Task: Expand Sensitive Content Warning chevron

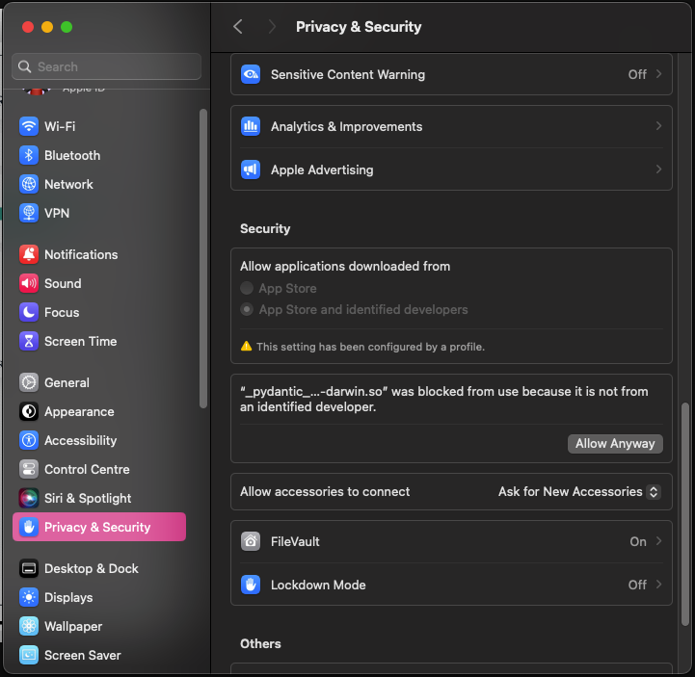Action: tap(658, 74)
